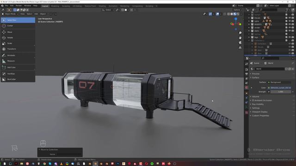Click the Move to Collection Name field

click(x=69, y=154)
